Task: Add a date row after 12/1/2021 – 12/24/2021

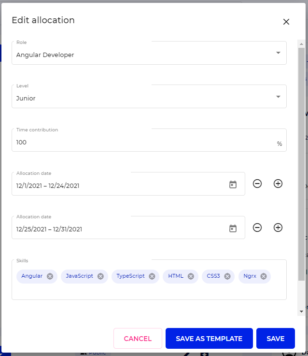Action: click(x=278, y=184)
